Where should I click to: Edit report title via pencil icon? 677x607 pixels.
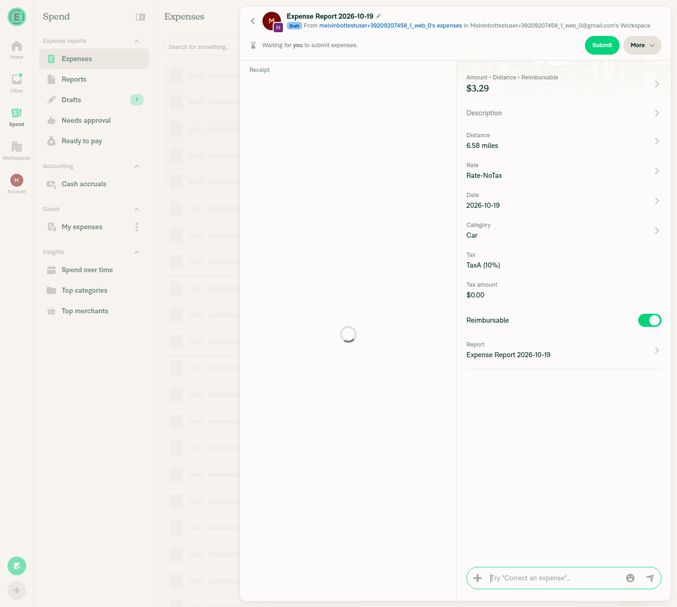click(379, 16)
